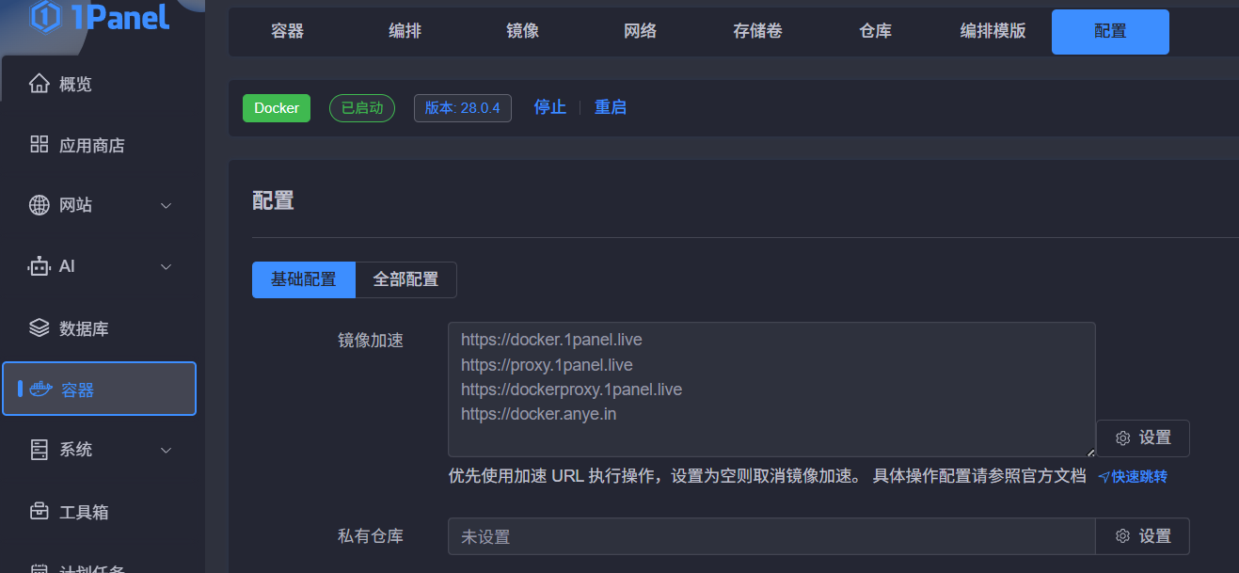The height and width of the screenshot is (573, 1239).
Task: Switch to the 编排模版 tab
Action: click(x=993, y=31)
